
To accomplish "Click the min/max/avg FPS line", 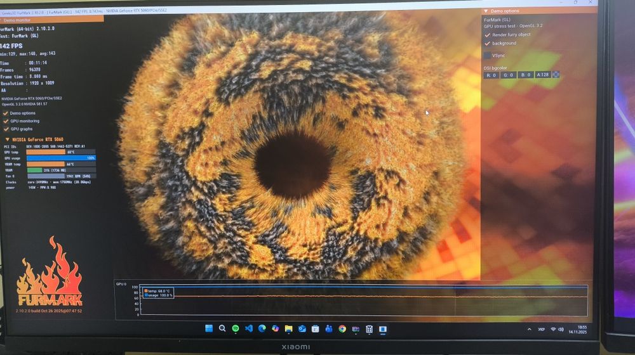I will 27,53.
